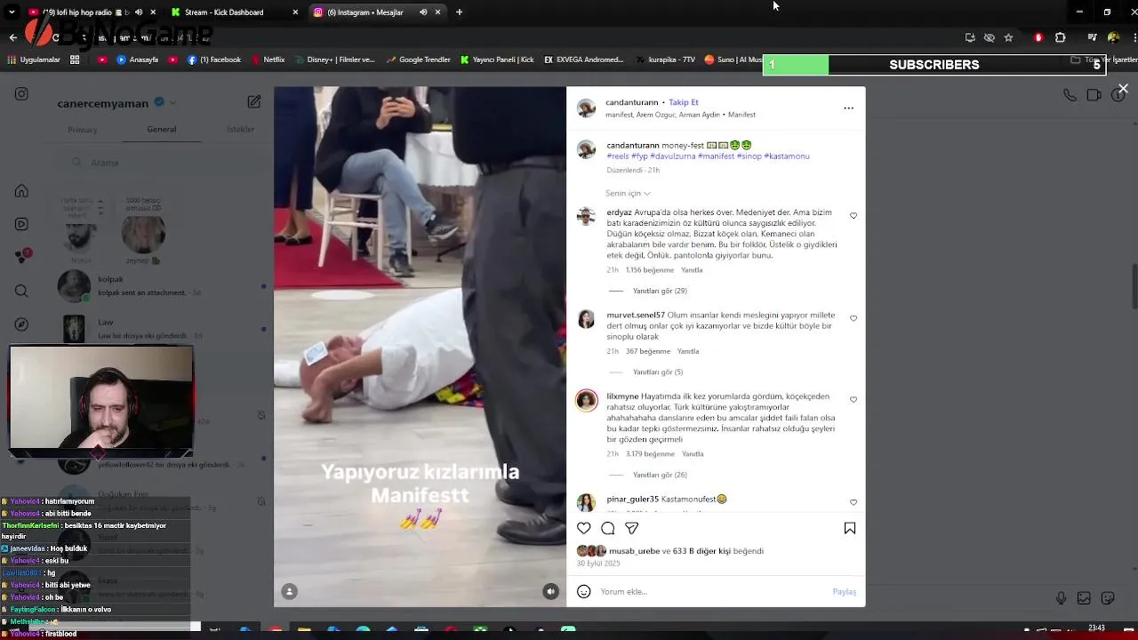This screenshot has width=1138, height=640.
Task: Switch to the İstekler requests tab
Action: [x=241, y=130]
